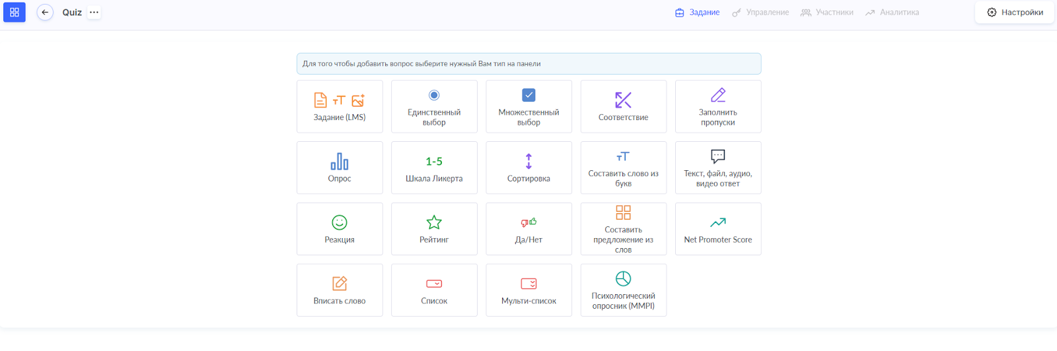Open the Участники tab
The width and height of the screenshot is (1057, 351).
pos(827,13)
